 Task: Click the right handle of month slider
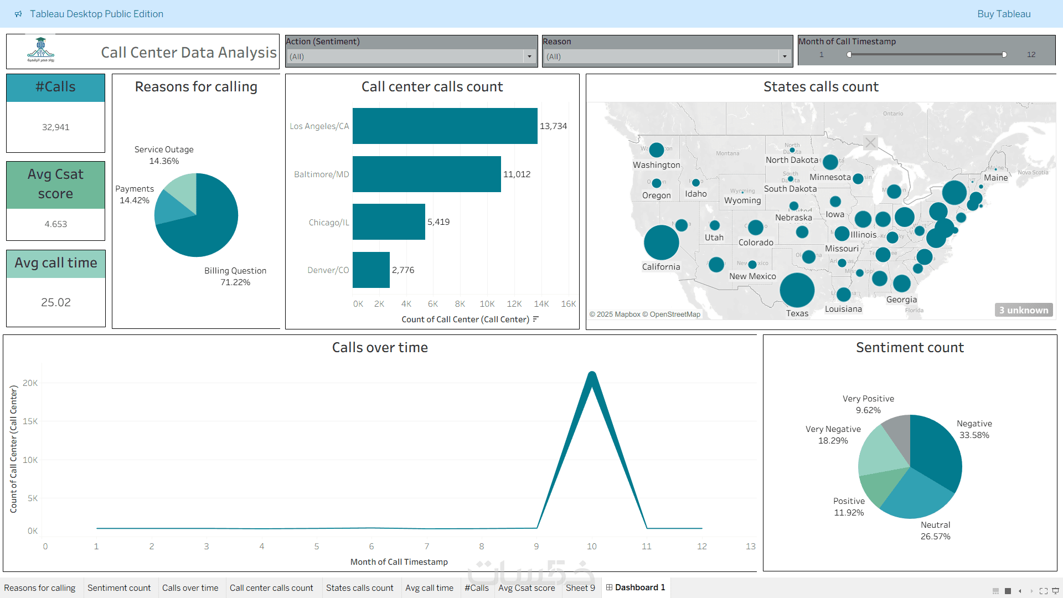[1004, 54]
